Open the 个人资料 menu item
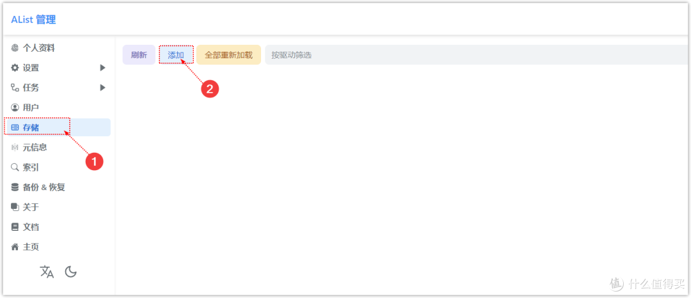Image resolution: width=691 pixels, height=298 pixels. click(x=58, y=48)
